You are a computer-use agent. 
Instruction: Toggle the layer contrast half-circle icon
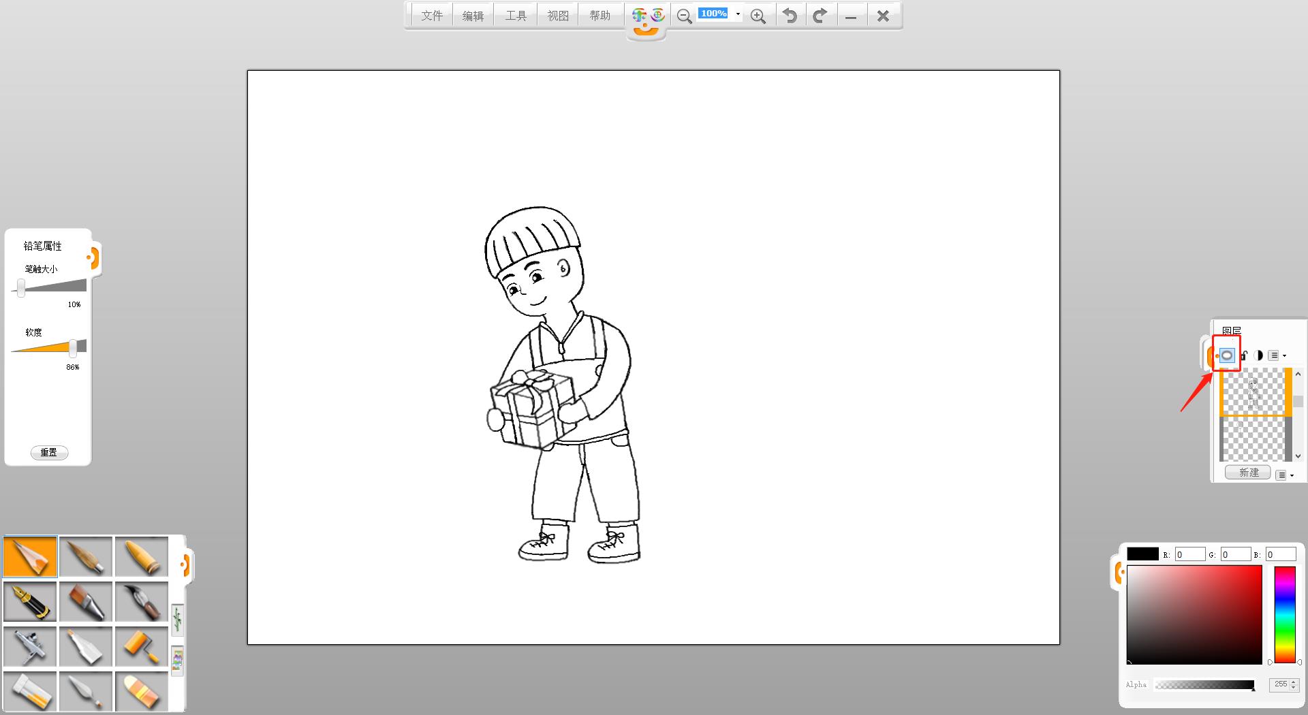coord(1258,355)
